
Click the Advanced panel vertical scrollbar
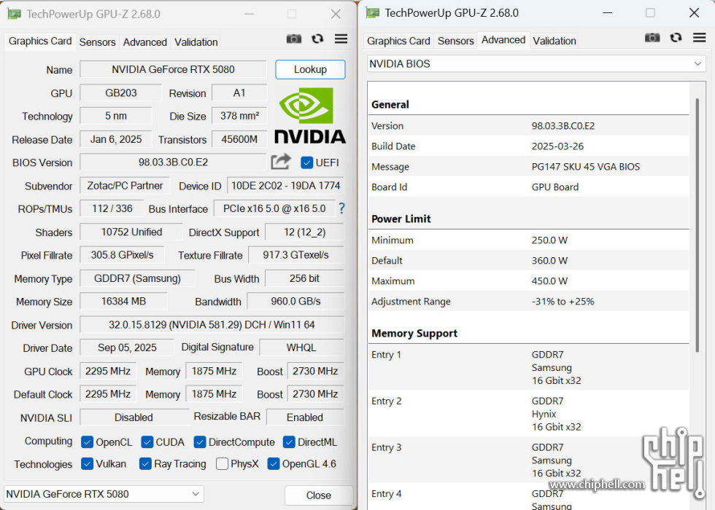click(x=697, y=219)
